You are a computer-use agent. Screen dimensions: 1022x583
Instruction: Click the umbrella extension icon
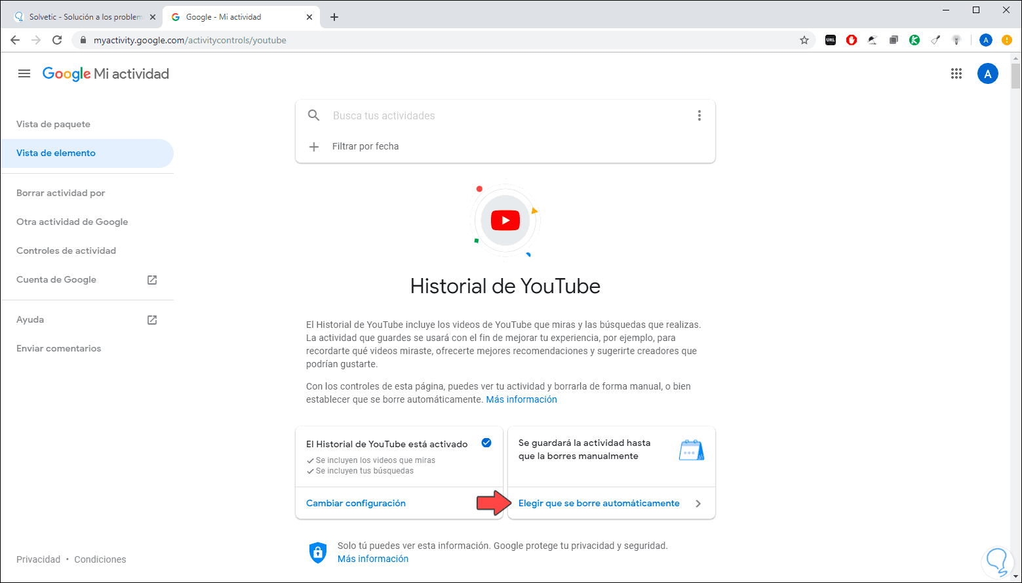873,40
